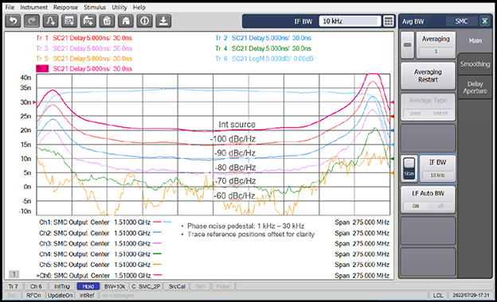Image resolution: width=497 pixels, height=302 pixels.
Task: Click the IF BW softkey
Action: click(x=437, y=168)
